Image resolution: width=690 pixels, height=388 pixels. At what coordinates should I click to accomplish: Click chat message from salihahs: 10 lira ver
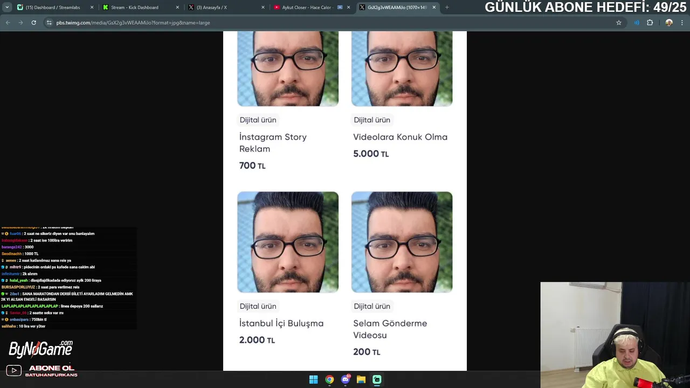(23, 326)
